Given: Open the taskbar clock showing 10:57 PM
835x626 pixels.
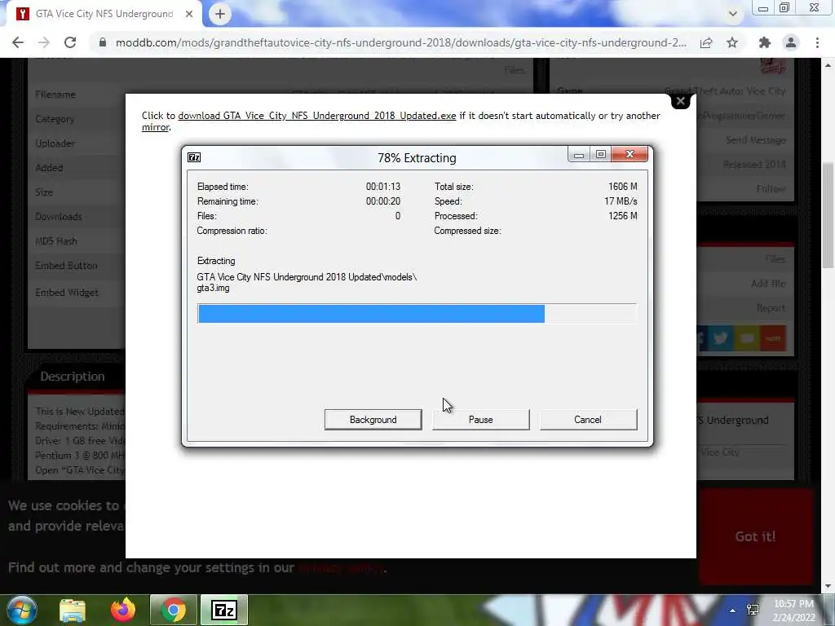Looking at the screenshot, I should (x=793, y=611).
